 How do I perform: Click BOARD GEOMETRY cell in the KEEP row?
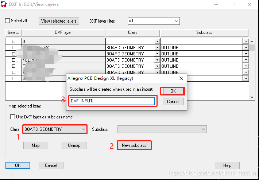point(130,60)
